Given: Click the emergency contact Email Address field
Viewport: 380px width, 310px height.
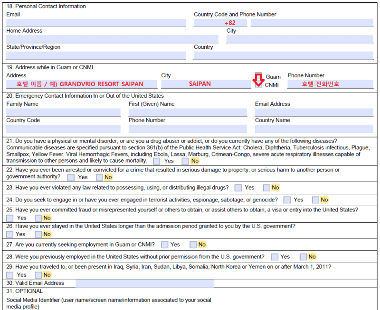Looking at the screenshot, I should (314, 112).
